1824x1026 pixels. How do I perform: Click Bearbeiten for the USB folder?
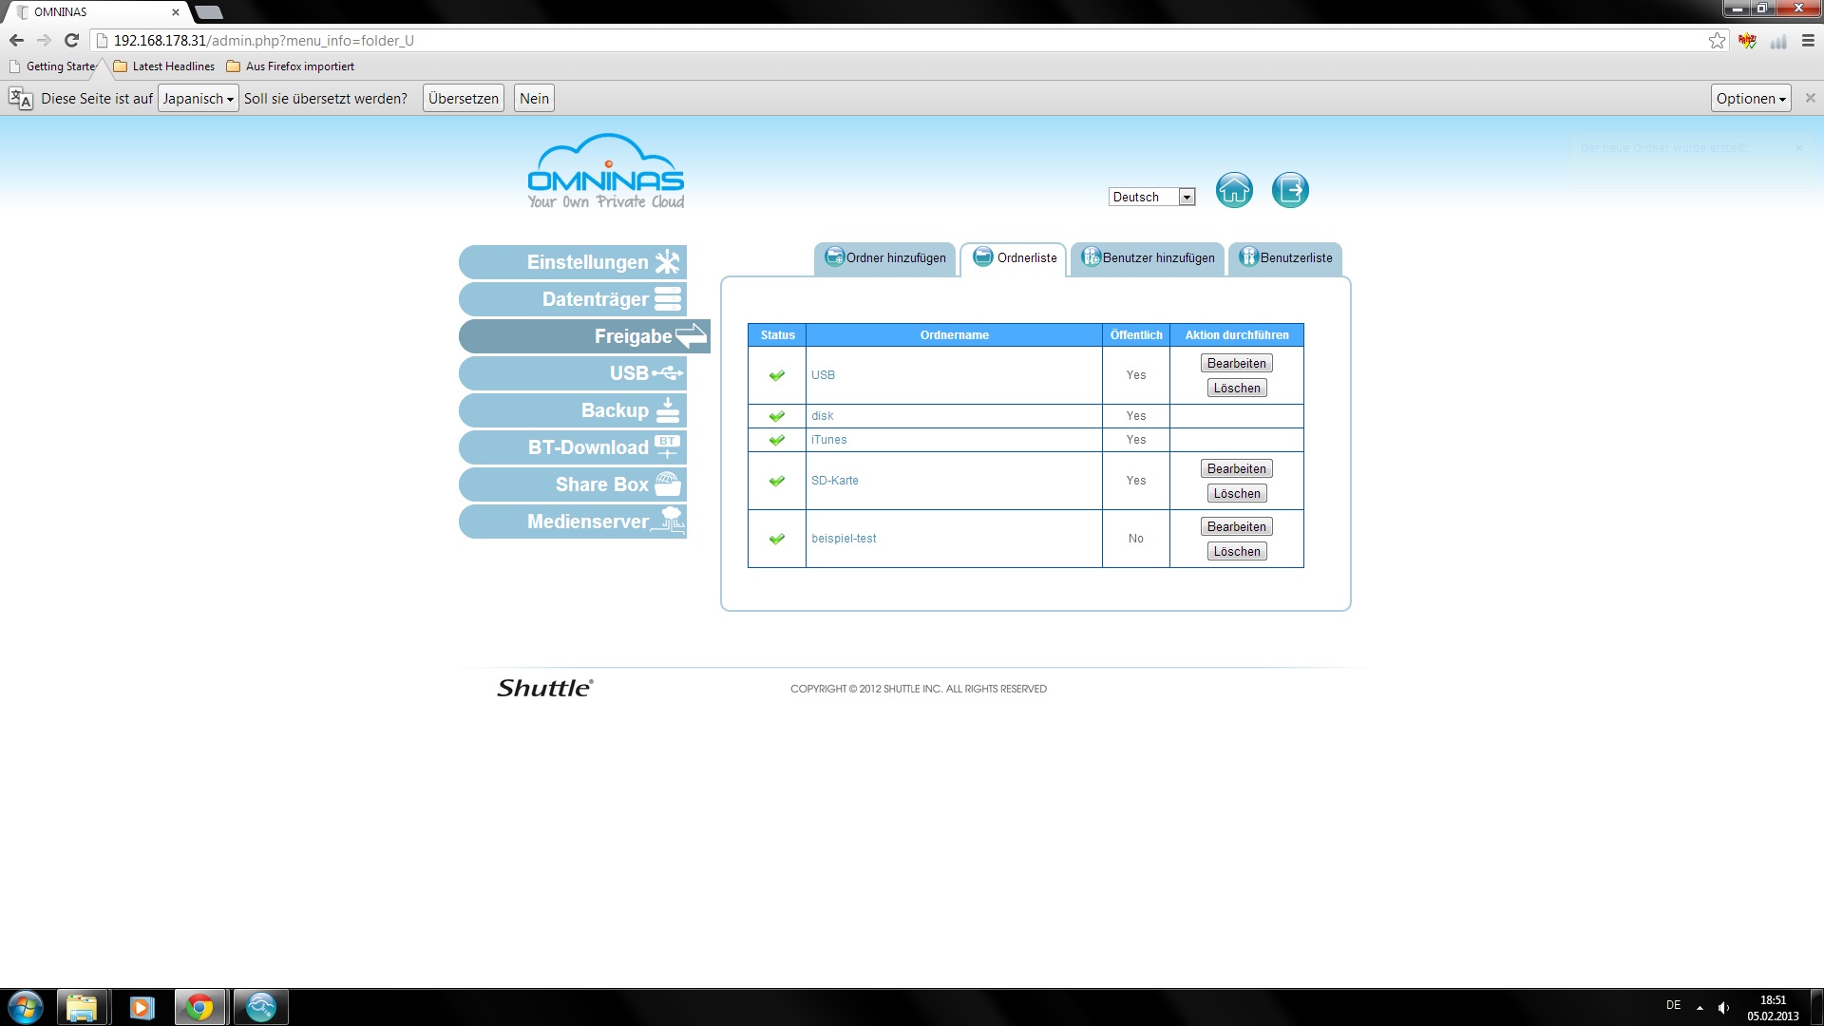(1236, 364)
